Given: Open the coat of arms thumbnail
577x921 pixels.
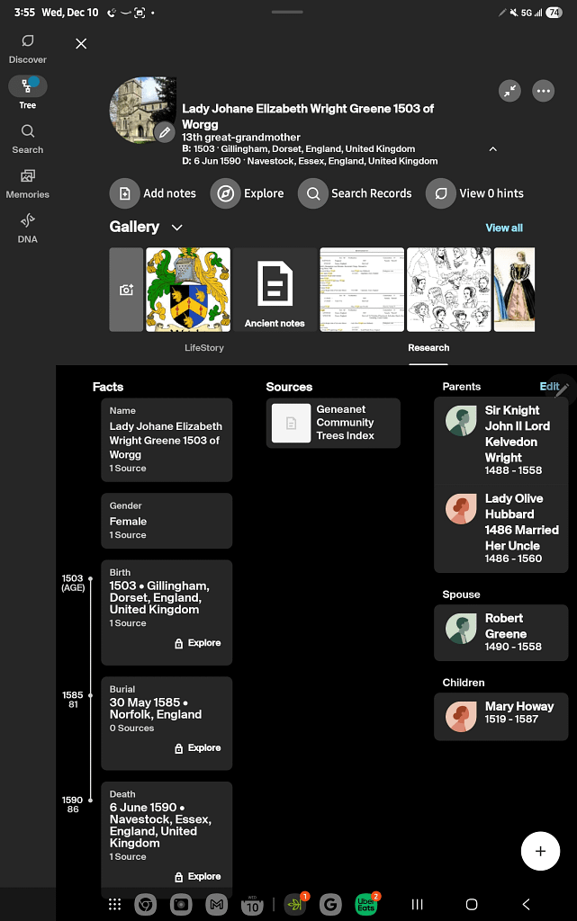Looking at the screenshot, I should (x=188, y=290).
